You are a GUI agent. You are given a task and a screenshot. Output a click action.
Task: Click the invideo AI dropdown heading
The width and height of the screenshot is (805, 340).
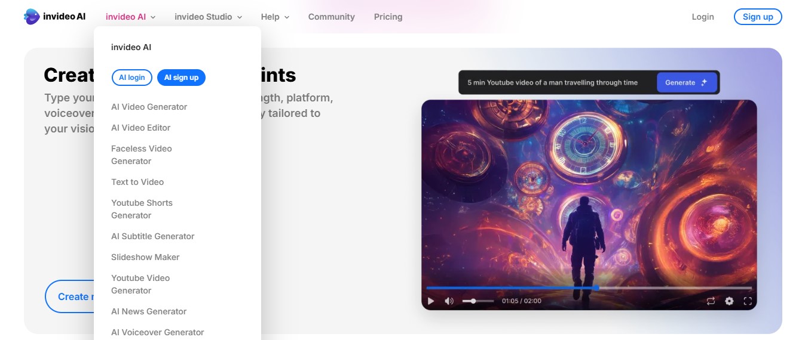[x=131, y=47]
